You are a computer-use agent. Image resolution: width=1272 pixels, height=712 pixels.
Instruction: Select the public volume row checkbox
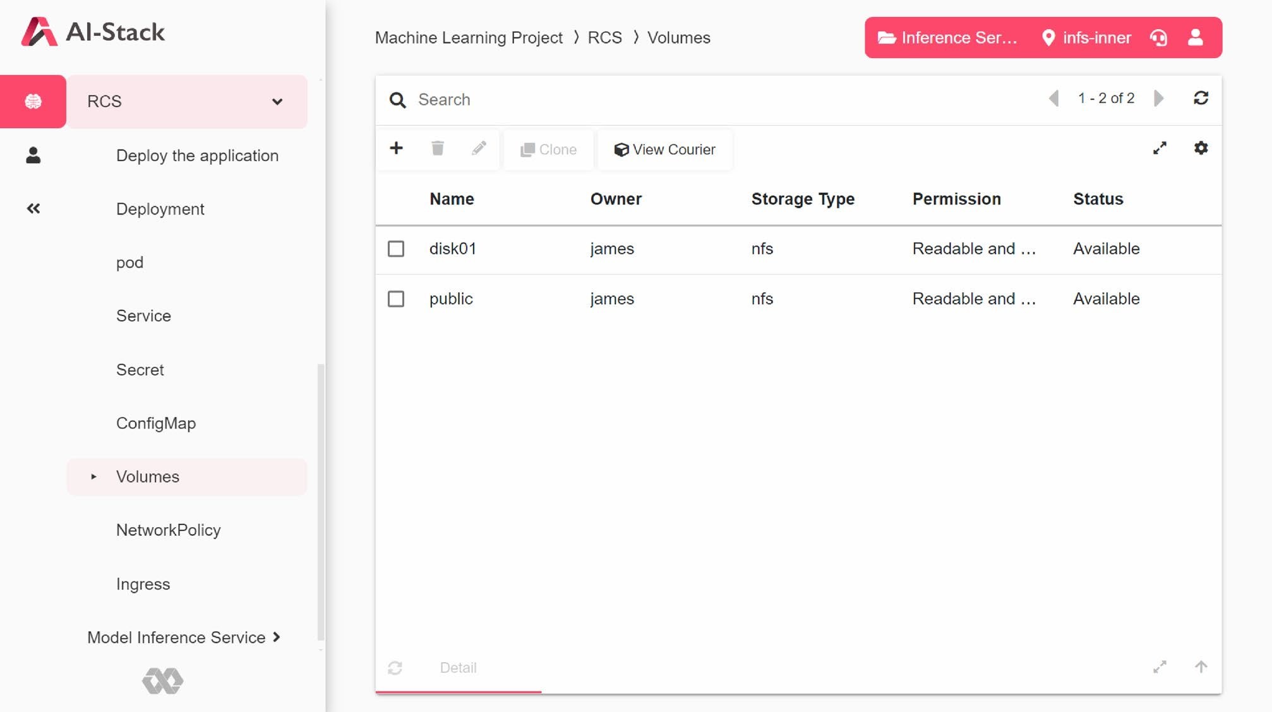(x=396, y=299)
